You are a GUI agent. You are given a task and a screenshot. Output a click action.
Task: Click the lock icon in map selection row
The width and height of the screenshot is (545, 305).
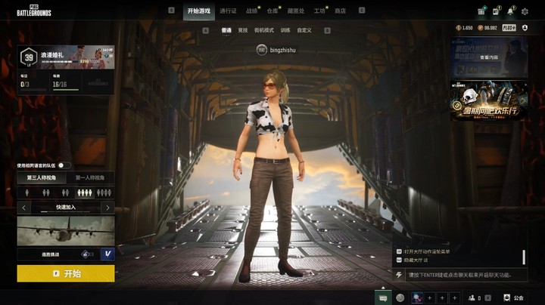[86, 254]
